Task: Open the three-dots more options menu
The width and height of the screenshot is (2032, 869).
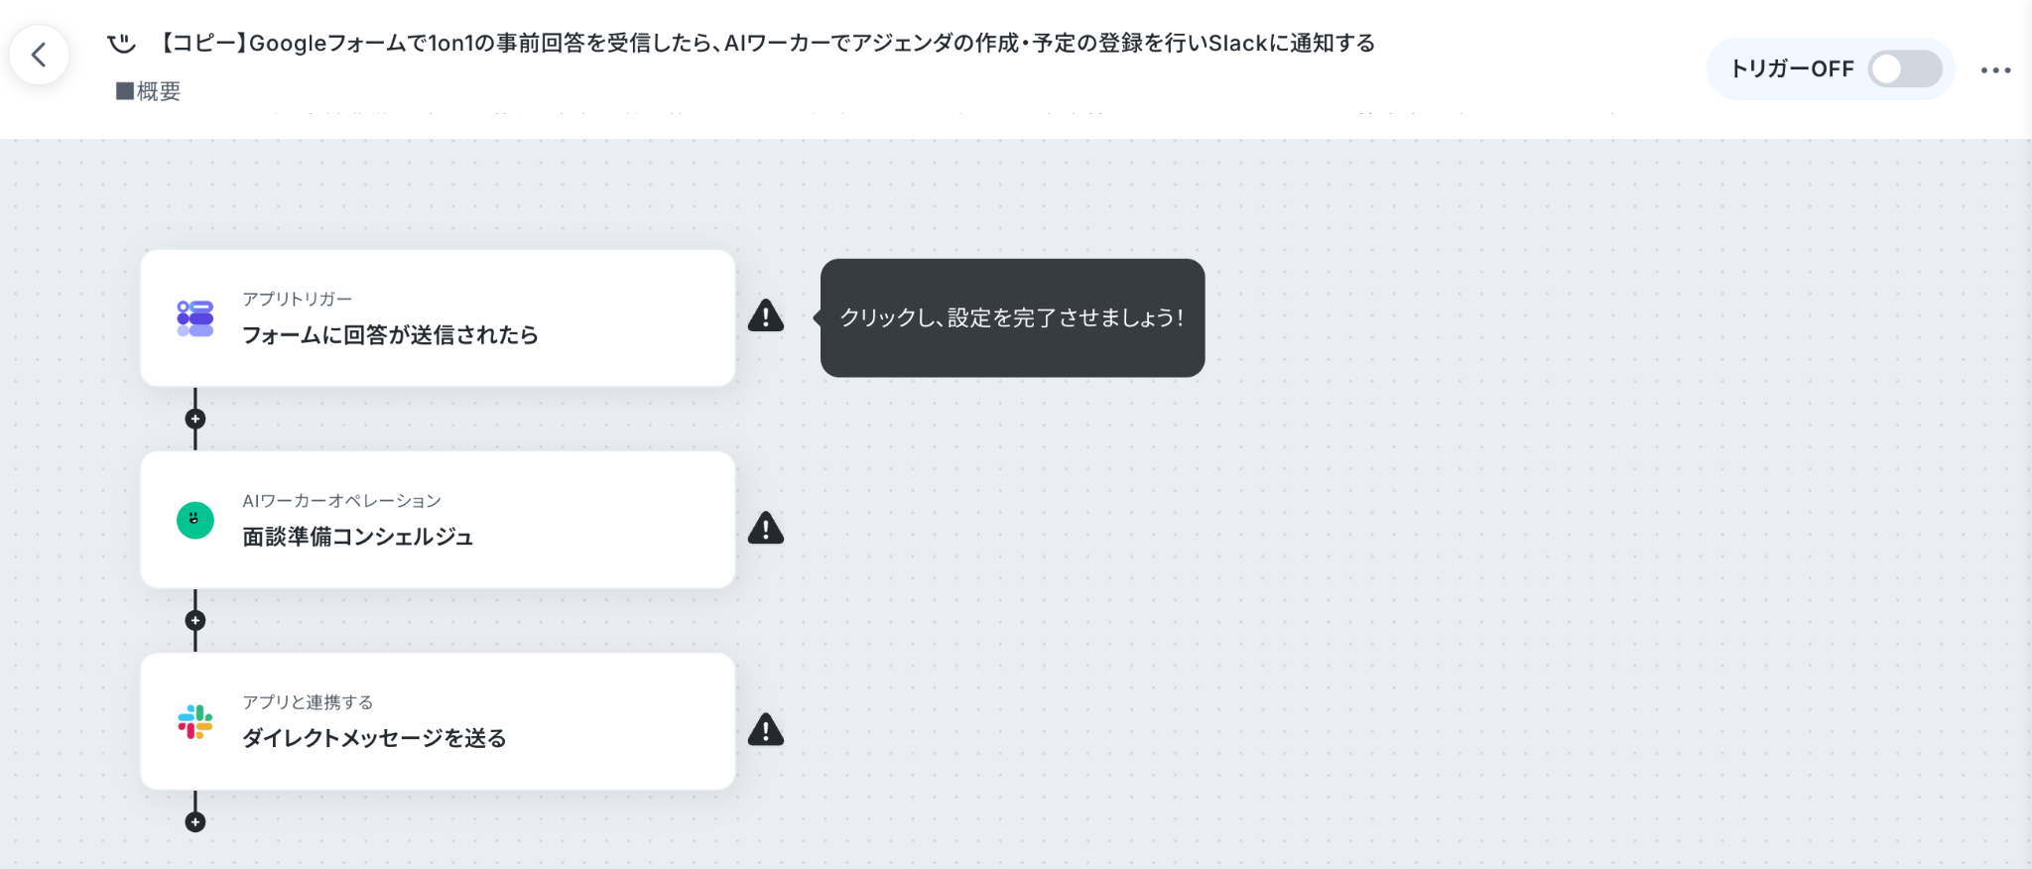Action: [x=1995, y=69]
